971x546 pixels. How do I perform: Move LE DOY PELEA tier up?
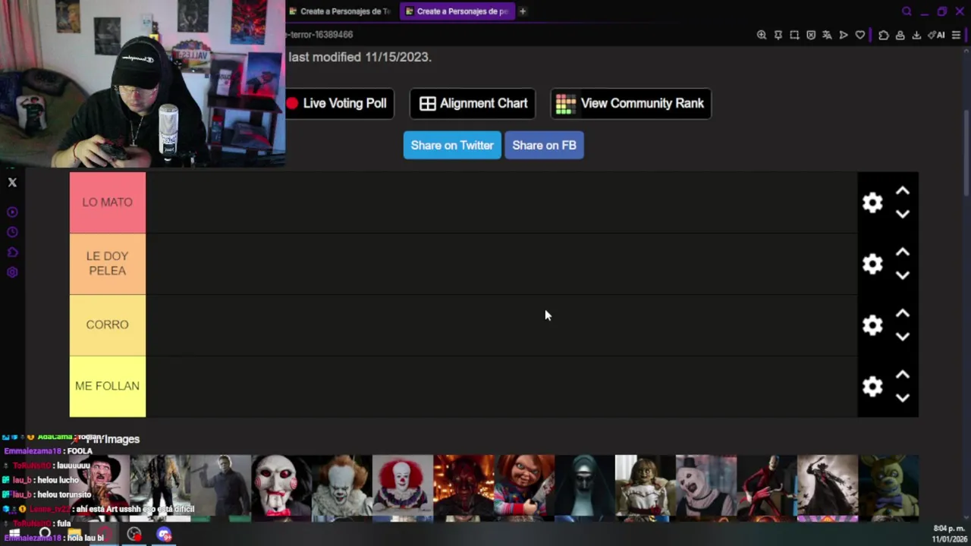pos(903,253)
